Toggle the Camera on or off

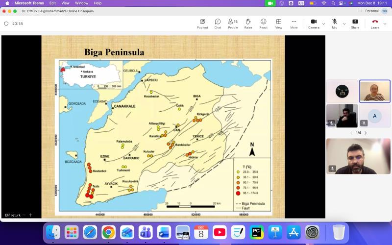tap(314, 24)
